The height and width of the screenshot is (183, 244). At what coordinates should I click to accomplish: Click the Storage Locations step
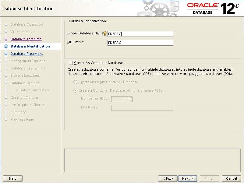(25, 76)
